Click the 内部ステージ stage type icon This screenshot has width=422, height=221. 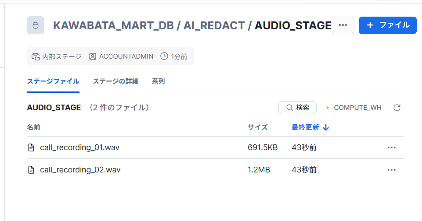(x=36, y=56)
